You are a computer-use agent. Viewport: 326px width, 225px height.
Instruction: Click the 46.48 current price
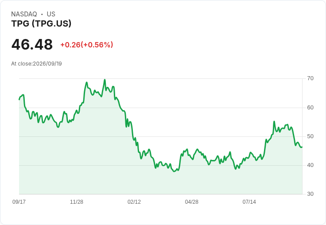pos(32,44)
